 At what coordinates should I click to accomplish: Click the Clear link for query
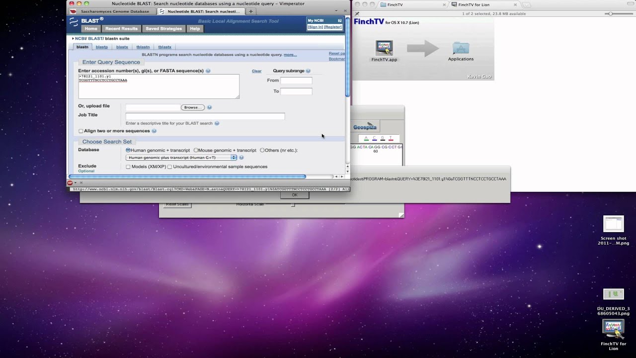point(256,71)
